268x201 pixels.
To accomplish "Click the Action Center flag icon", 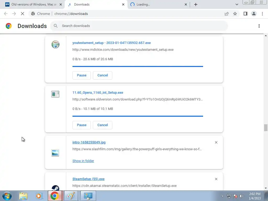I will click(x=235, y=196).
